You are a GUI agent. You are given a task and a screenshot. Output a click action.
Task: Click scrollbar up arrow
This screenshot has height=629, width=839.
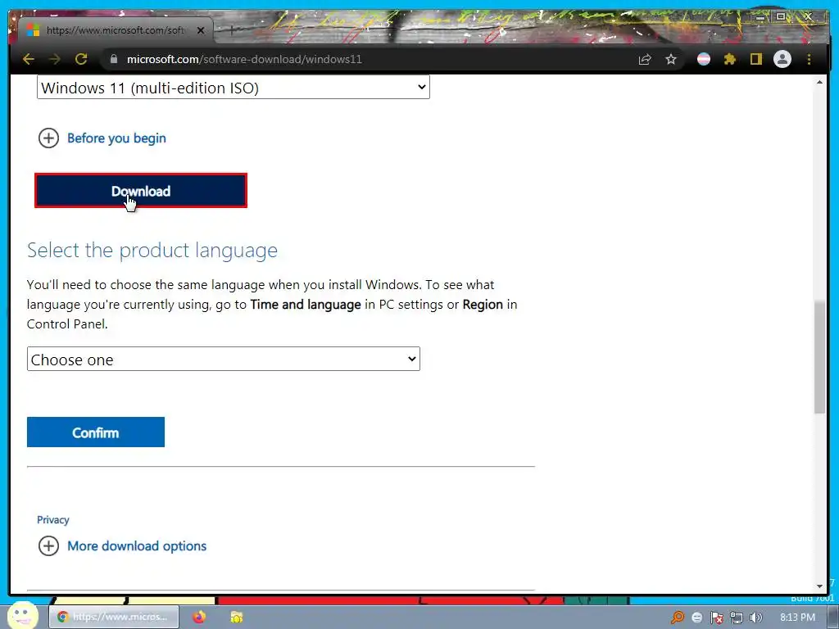click(819, 82)
